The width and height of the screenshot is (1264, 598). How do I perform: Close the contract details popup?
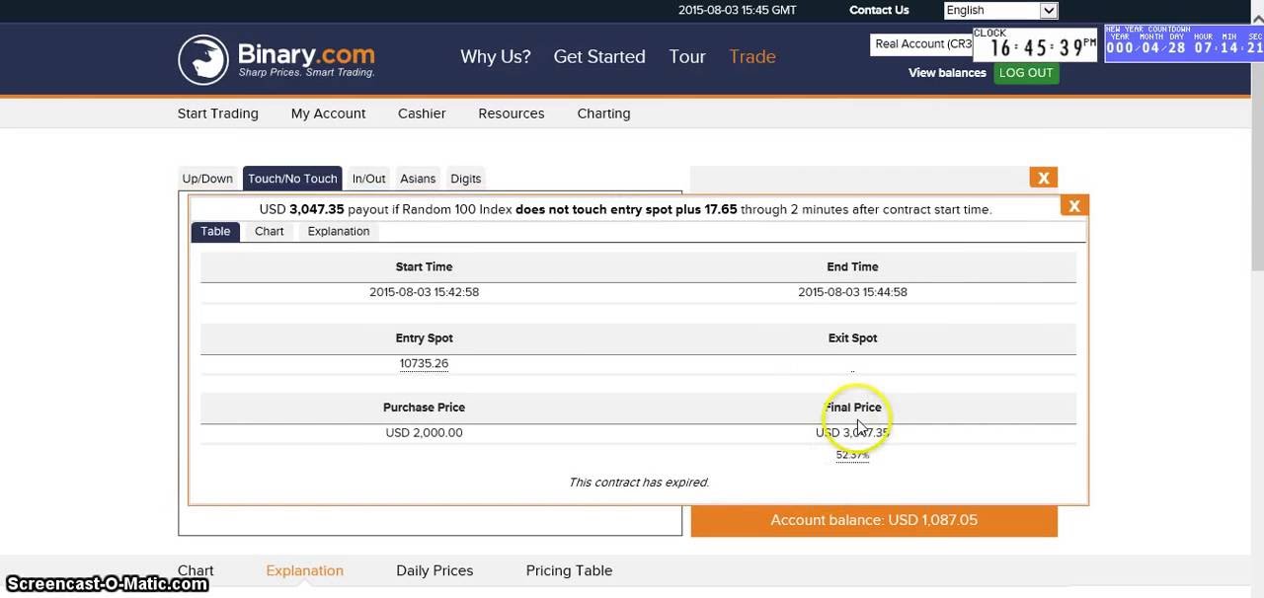pos(1073,205)
